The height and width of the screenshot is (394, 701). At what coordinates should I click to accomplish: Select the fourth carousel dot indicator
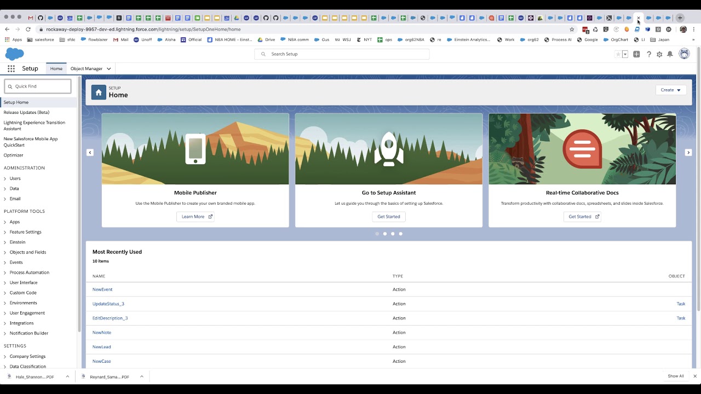tap(400, 234)
